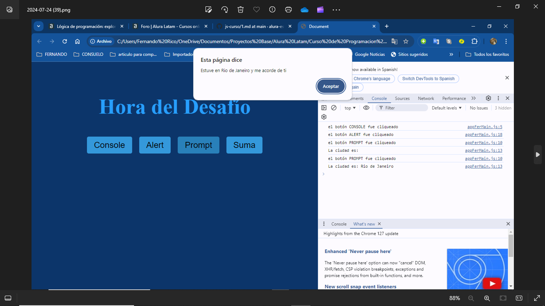The width and height of the screenshot is (545, 306).
Task: Switch to 'js-curso/1.md' GitHub tab
Action: point(254,26)
